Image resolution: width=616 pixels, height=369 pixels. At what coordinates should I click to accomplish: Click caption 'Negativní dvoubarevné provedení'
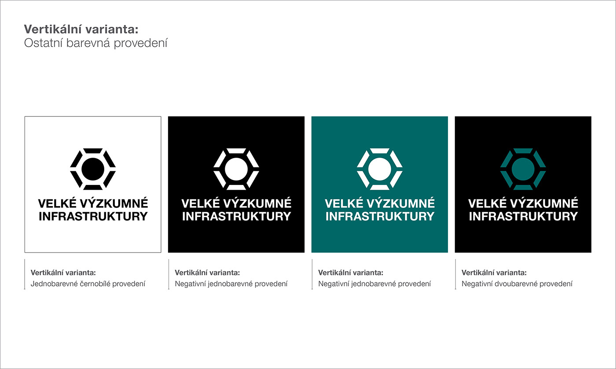pyautogui.click(x=517, y=284)
